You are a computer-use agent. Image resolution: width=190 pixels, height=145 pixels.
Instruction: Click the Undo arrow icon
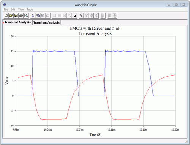point(48,16)
